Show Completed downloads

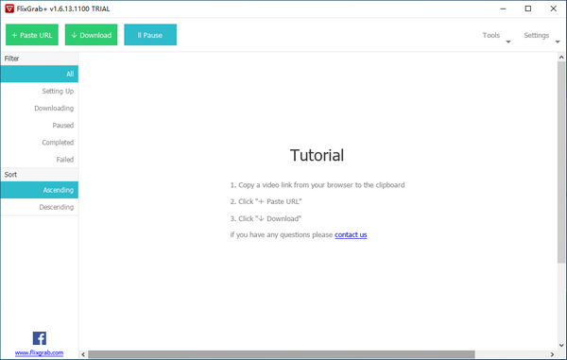[40, 142]
